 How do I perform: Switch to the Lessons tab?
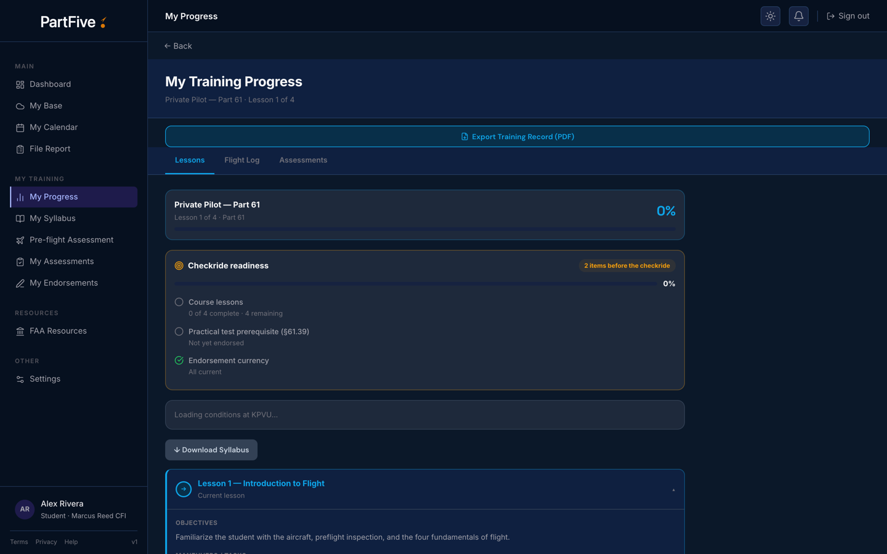[x=190, y=160]
